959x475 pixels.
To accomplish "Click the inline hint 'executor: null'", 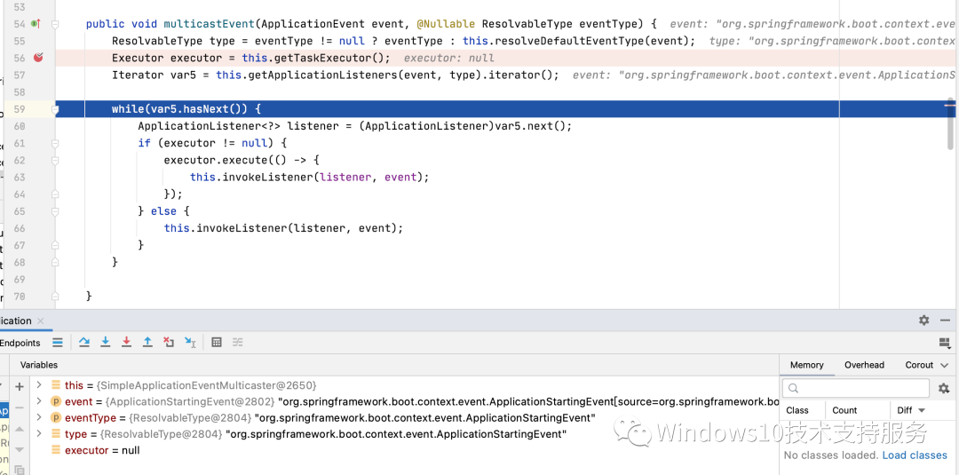I will coord(449,58).
